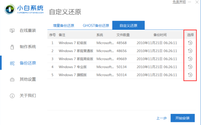The image size is (201, 125).
Task: Click file count 48568
Action: click(x=121, y=43)
